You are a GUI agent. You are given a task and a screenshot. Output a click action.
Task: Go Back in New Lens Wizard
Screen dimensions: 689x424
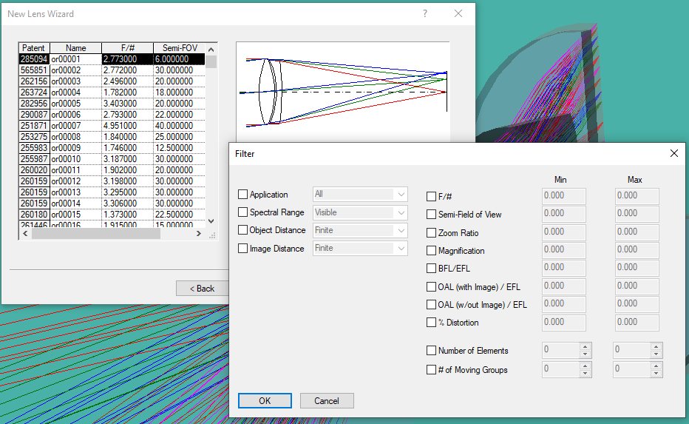(x=202, y=289)
